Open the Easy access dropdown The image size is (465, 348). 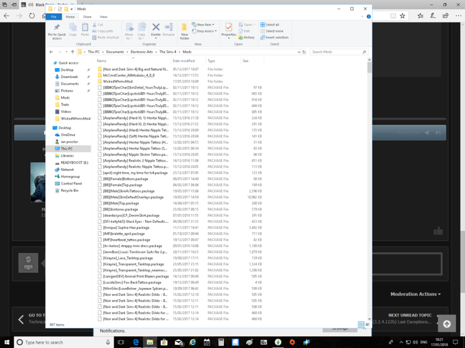click(x=204, y=31)
